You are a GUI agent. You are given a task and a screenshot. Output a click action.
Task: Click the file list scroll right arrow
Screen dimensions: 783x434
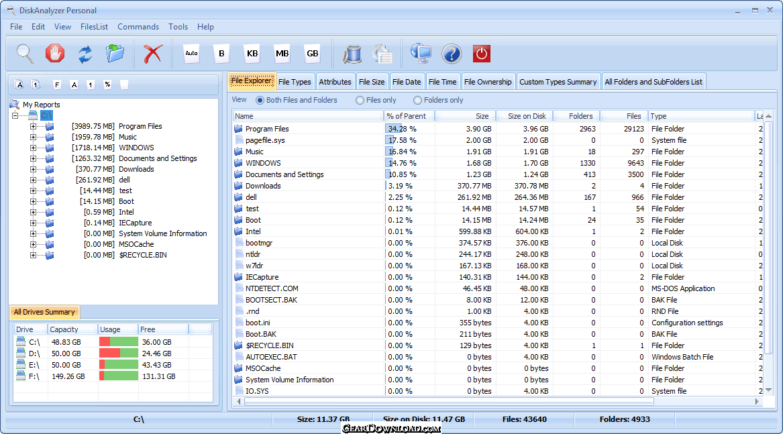click(x=757, y=402)
